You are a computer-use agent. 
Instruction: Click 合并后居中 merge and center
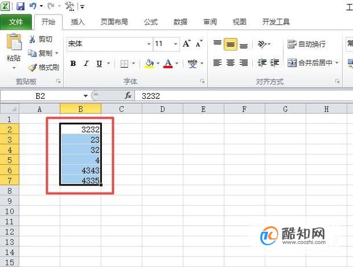coord(310,62)
